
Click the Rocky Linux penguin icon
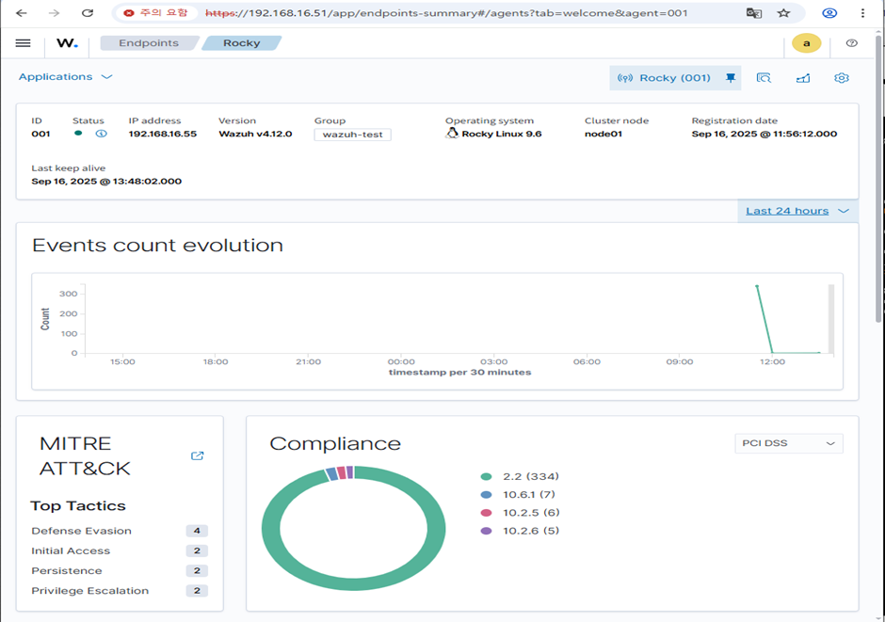(x=452, y=133)
